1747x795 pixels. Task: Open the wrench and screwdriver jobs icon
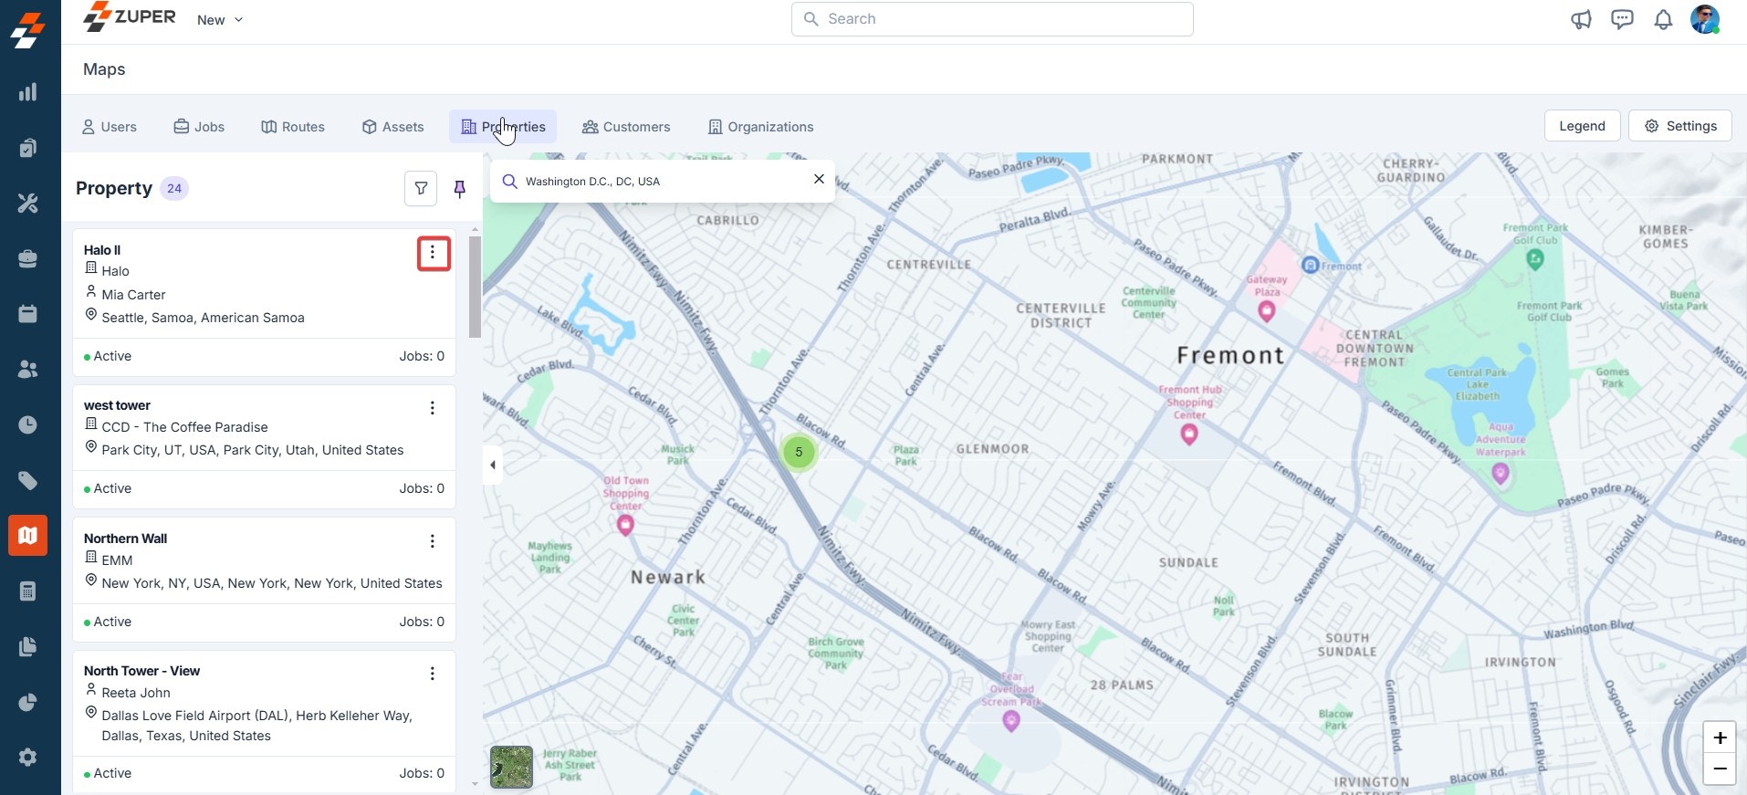tap(28, 203)
